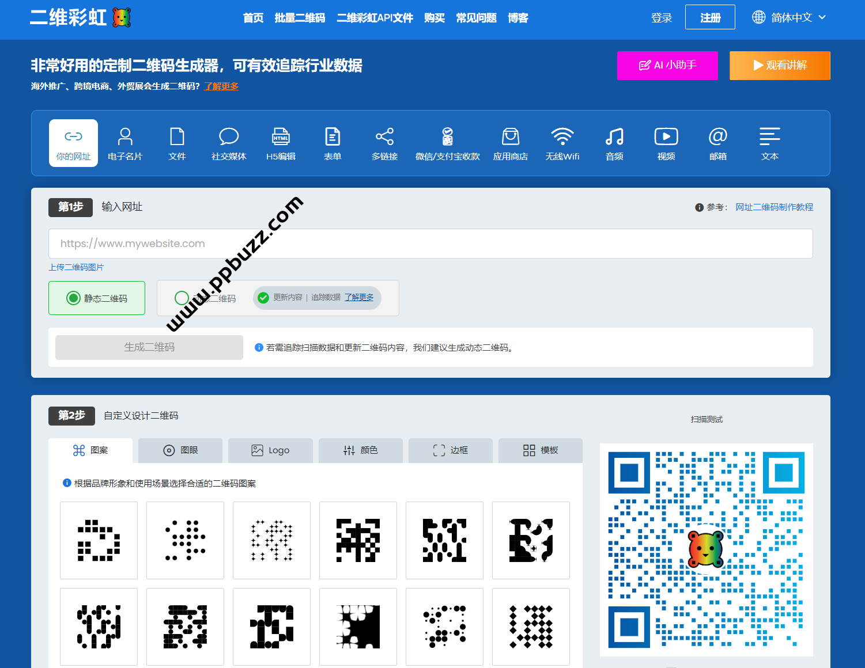
Task: Click 了解更多 beside 追踪数据
Action: pos(359,297)
